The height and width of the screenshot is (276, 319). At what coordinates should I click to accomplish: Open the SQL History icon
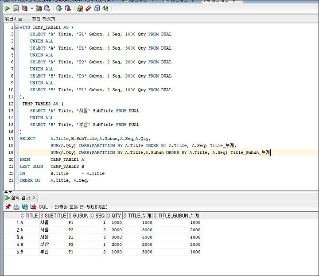[97, 8]
